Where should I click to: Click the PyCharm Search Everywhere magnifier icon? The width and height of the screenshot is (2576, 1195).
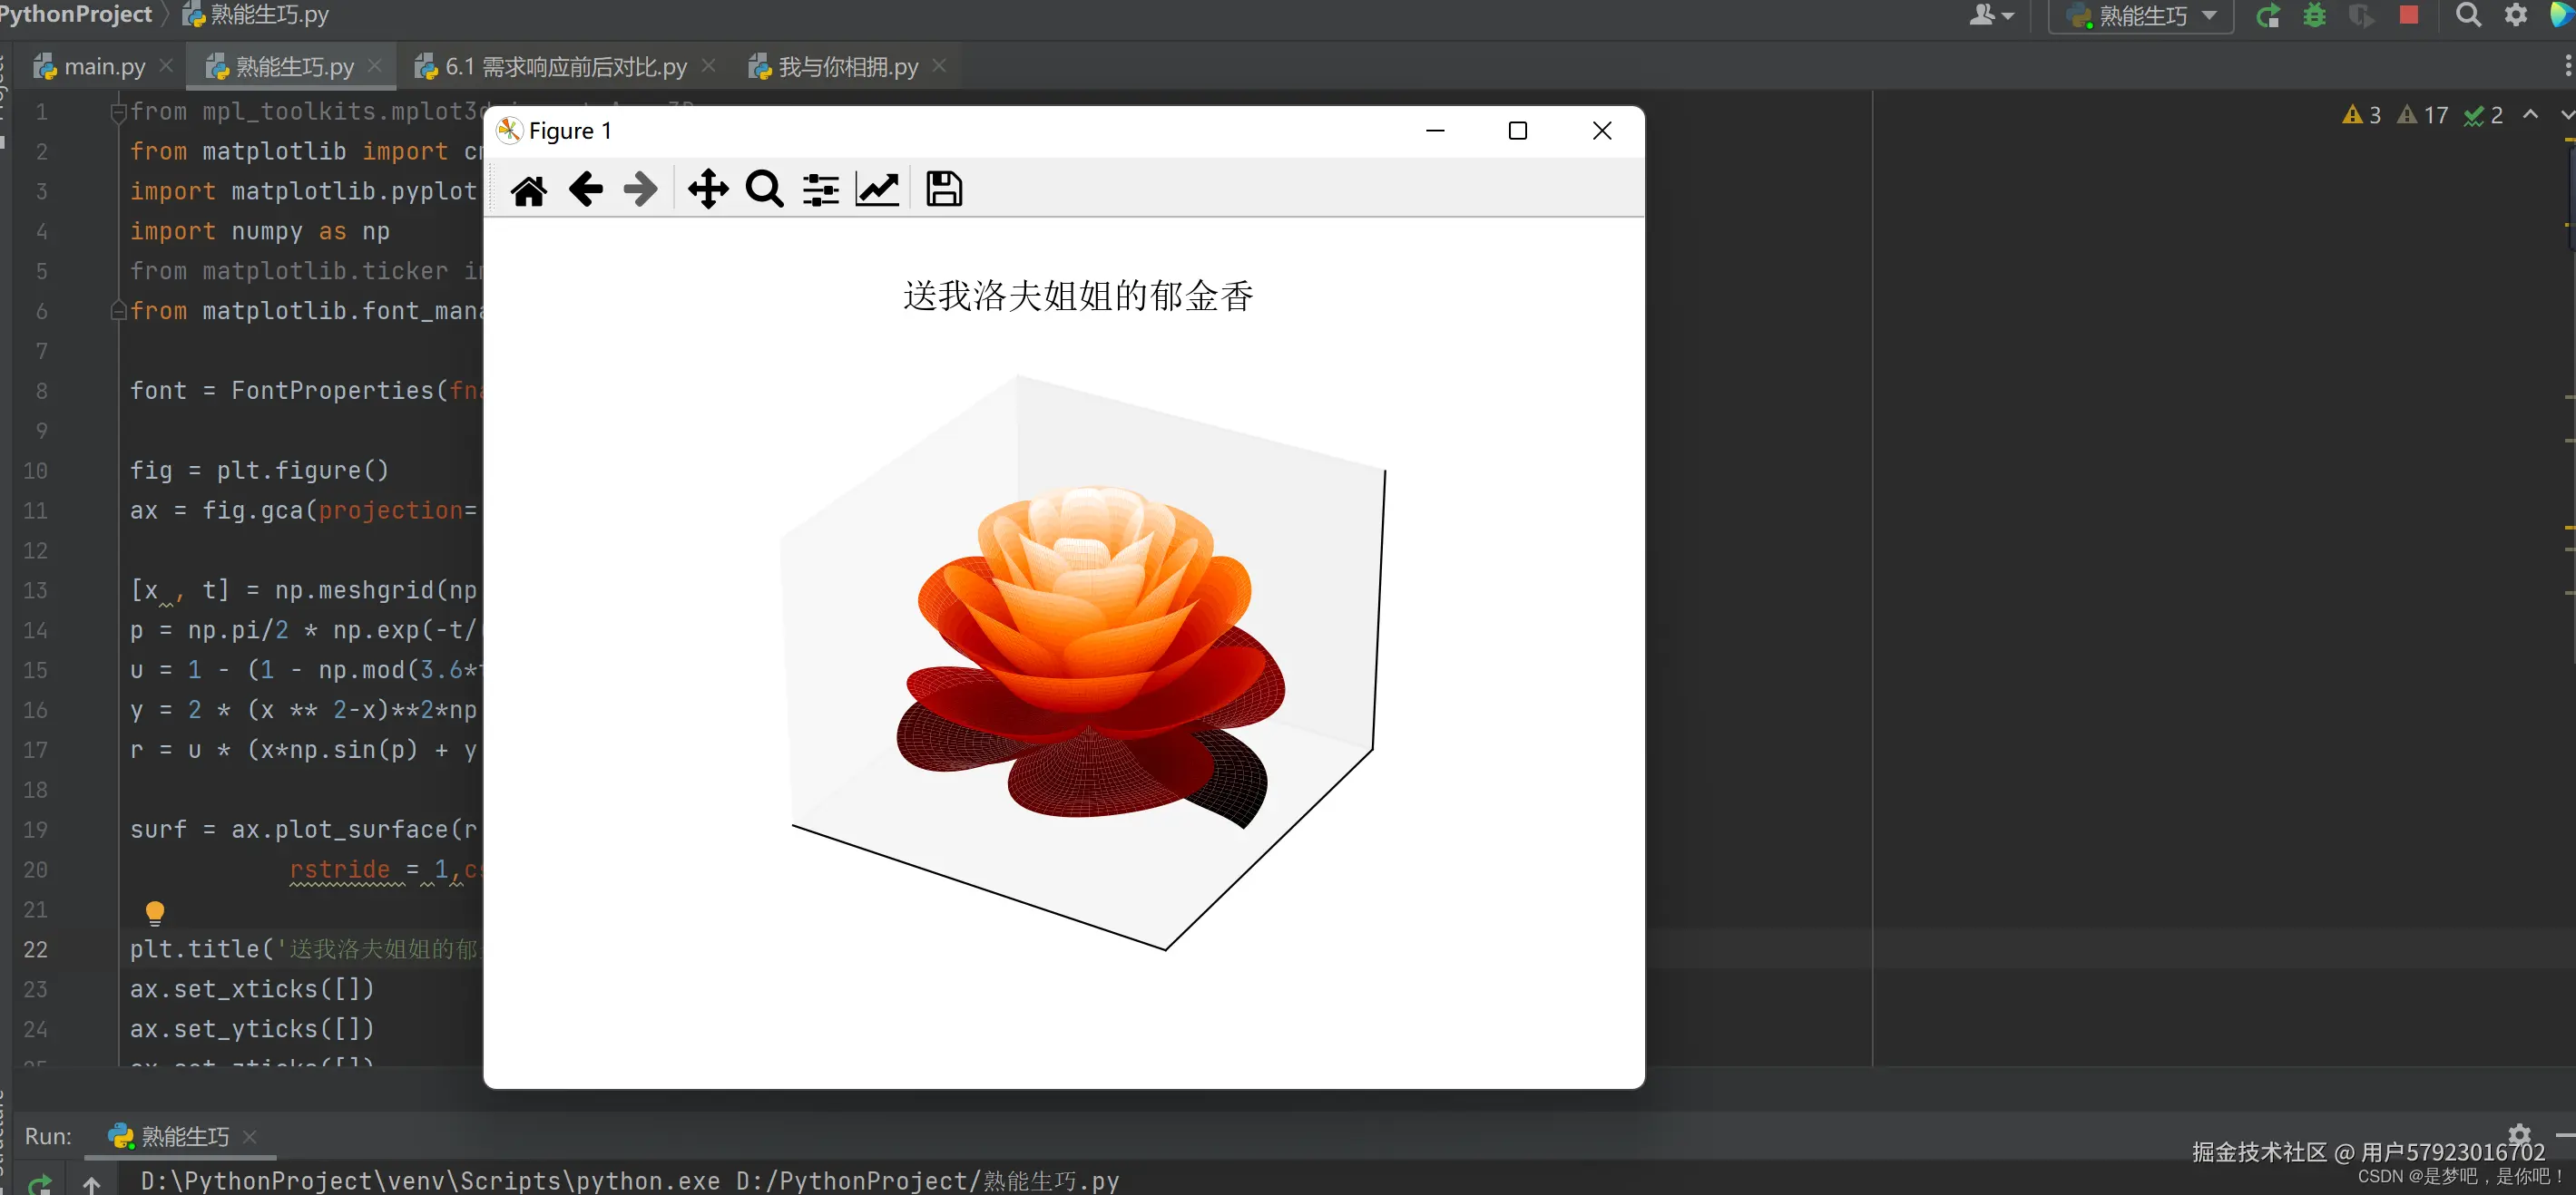point(2467,15)
